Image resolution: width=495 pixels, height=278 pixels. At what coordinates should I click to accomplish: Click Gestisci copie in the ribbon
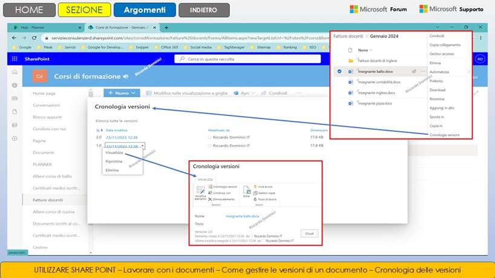tap(264, 193)
